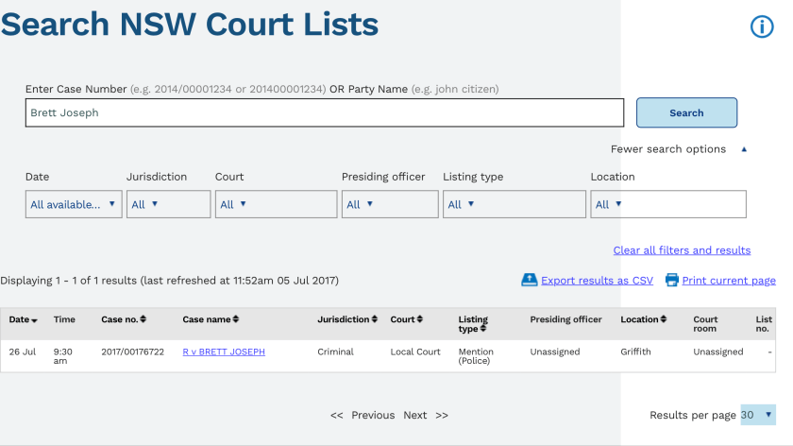The image size is (793, 446).
Task: Sort results by Court column
Action: point(420,320)
